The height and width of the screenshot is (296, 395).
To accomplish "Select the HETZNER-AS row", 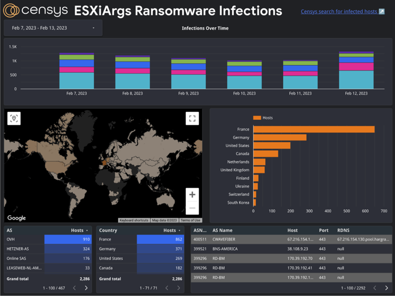I will point(48,249).
